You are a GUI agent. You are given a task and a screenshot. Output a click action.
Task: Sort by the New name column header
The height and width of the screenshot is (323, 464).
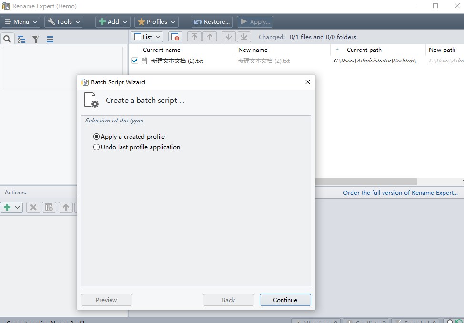pos(253,50)
